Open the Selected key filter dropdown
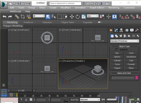The image size is (141, 103). [90, 99]
